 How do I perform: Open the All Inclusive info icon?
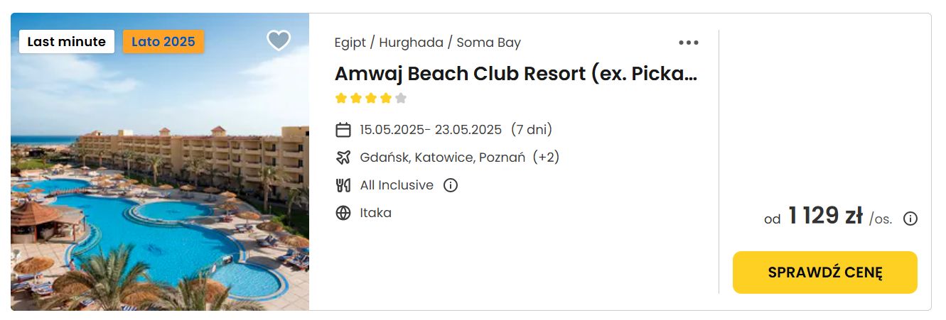point(450,185)
